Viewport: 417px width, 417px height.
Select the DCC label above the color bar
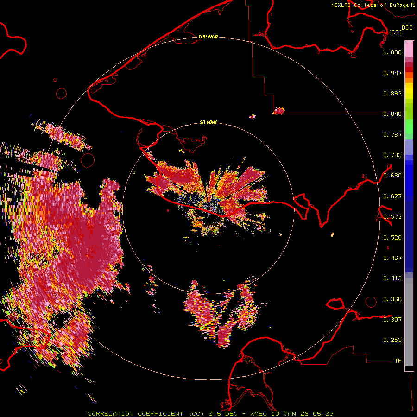[407, 28]
